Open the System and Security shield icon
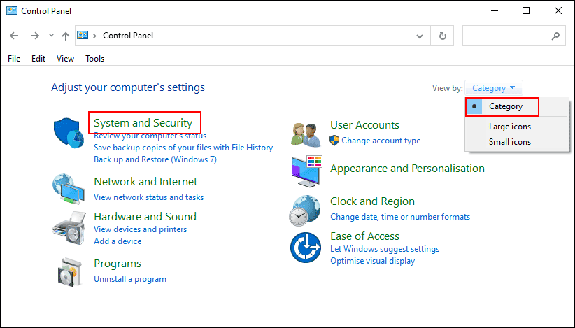 click(x=69, y=133)
